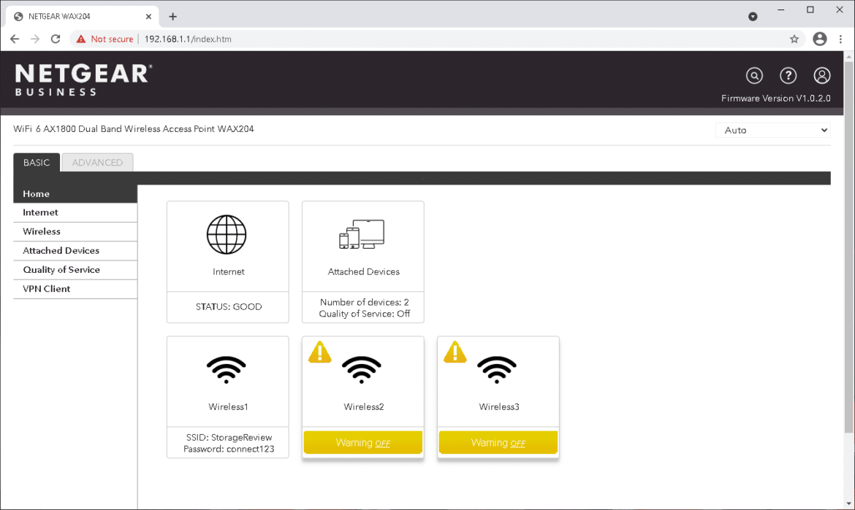This screenshot has width=855, height=510.
Task: Open the help question mark icon
Action: 788,76
